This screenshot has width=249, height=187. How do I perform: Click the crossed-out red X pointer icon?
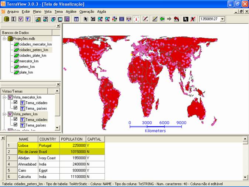193,19
